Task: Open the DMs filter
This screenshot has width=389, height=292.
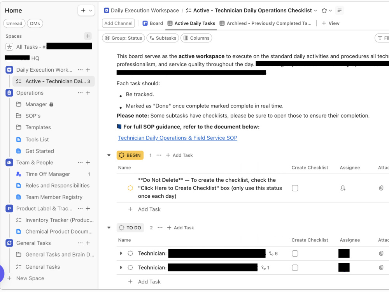Action: [35, 23]
